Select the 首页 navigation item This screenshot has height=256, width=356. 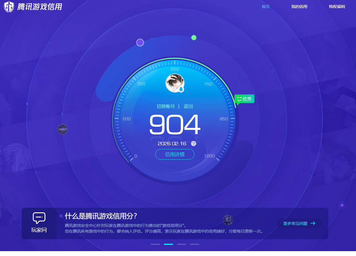(265, 6)
